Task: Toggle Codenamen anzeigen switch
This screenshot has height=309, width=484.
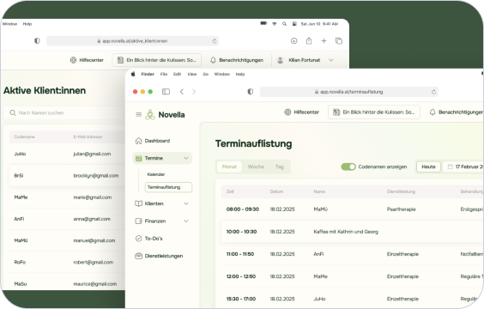Action: [x=348, y=167]
